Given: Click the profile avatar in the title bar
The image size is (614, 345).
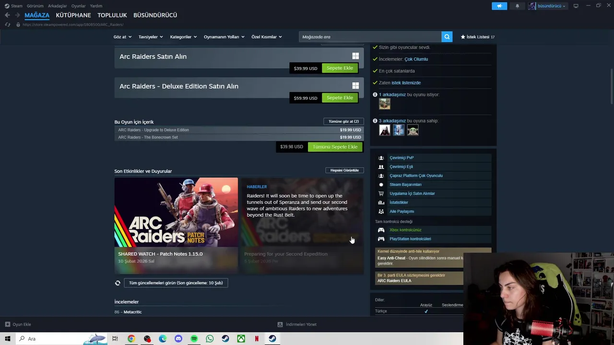Looking at the screenshot, I should point(532,6).
